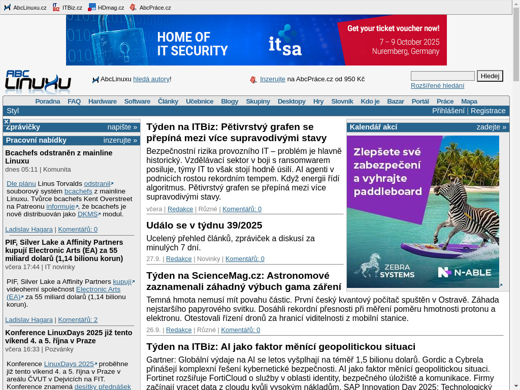Click the 'odstranil' external link
This screenshot has height=390, width=520.
98,183
